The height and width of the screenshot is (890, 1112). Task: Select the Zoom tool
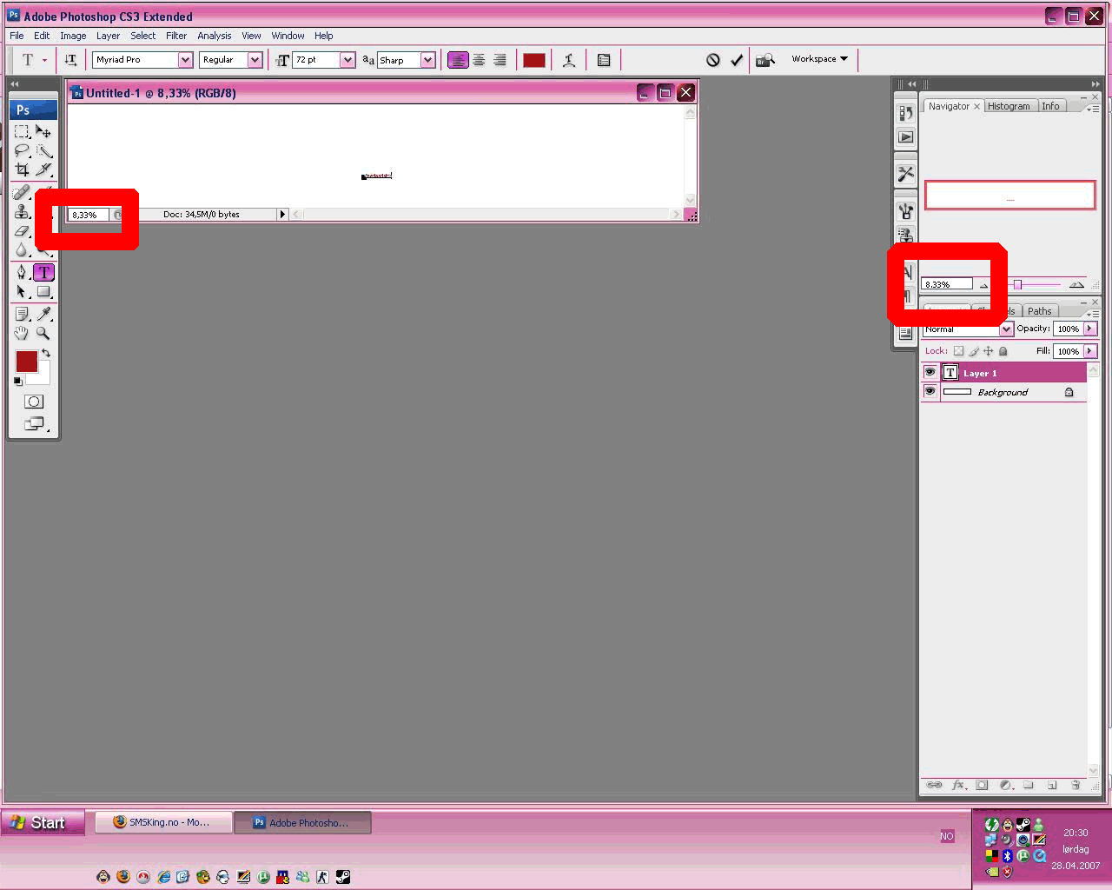click(x=43, y=333)
